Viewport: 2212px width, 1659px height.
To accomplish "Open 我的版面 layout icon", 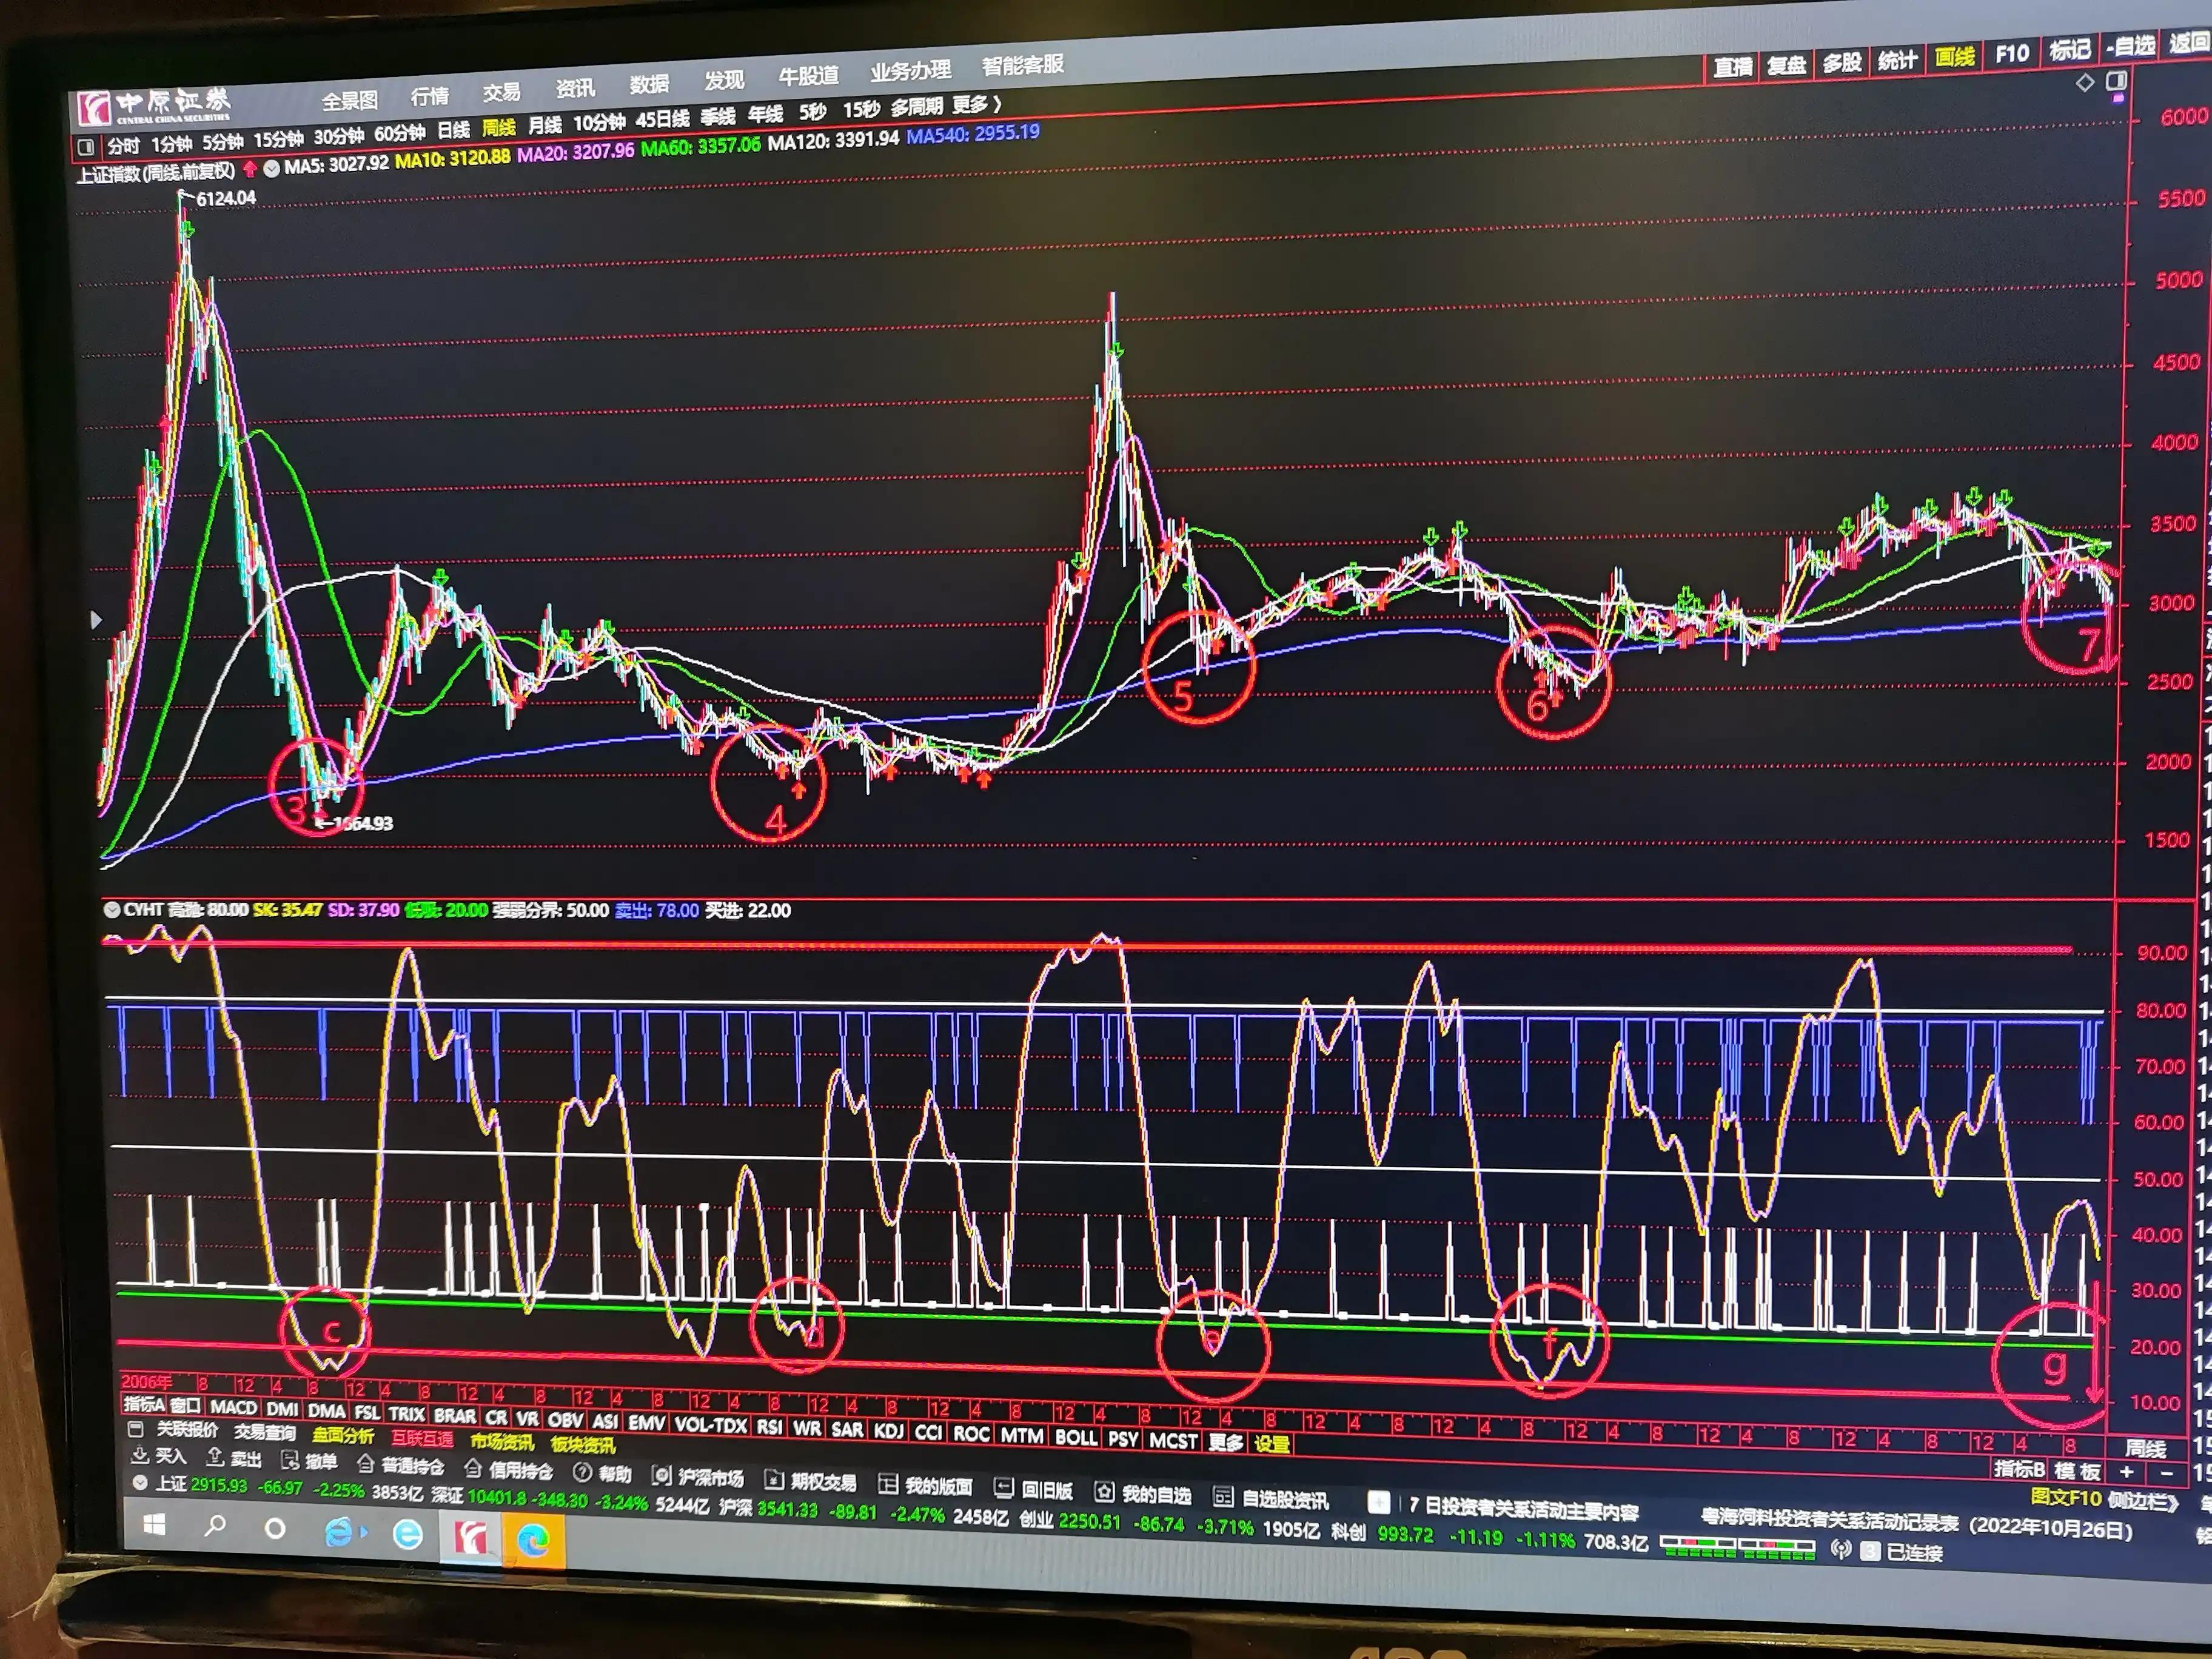I will (887, 1483).
